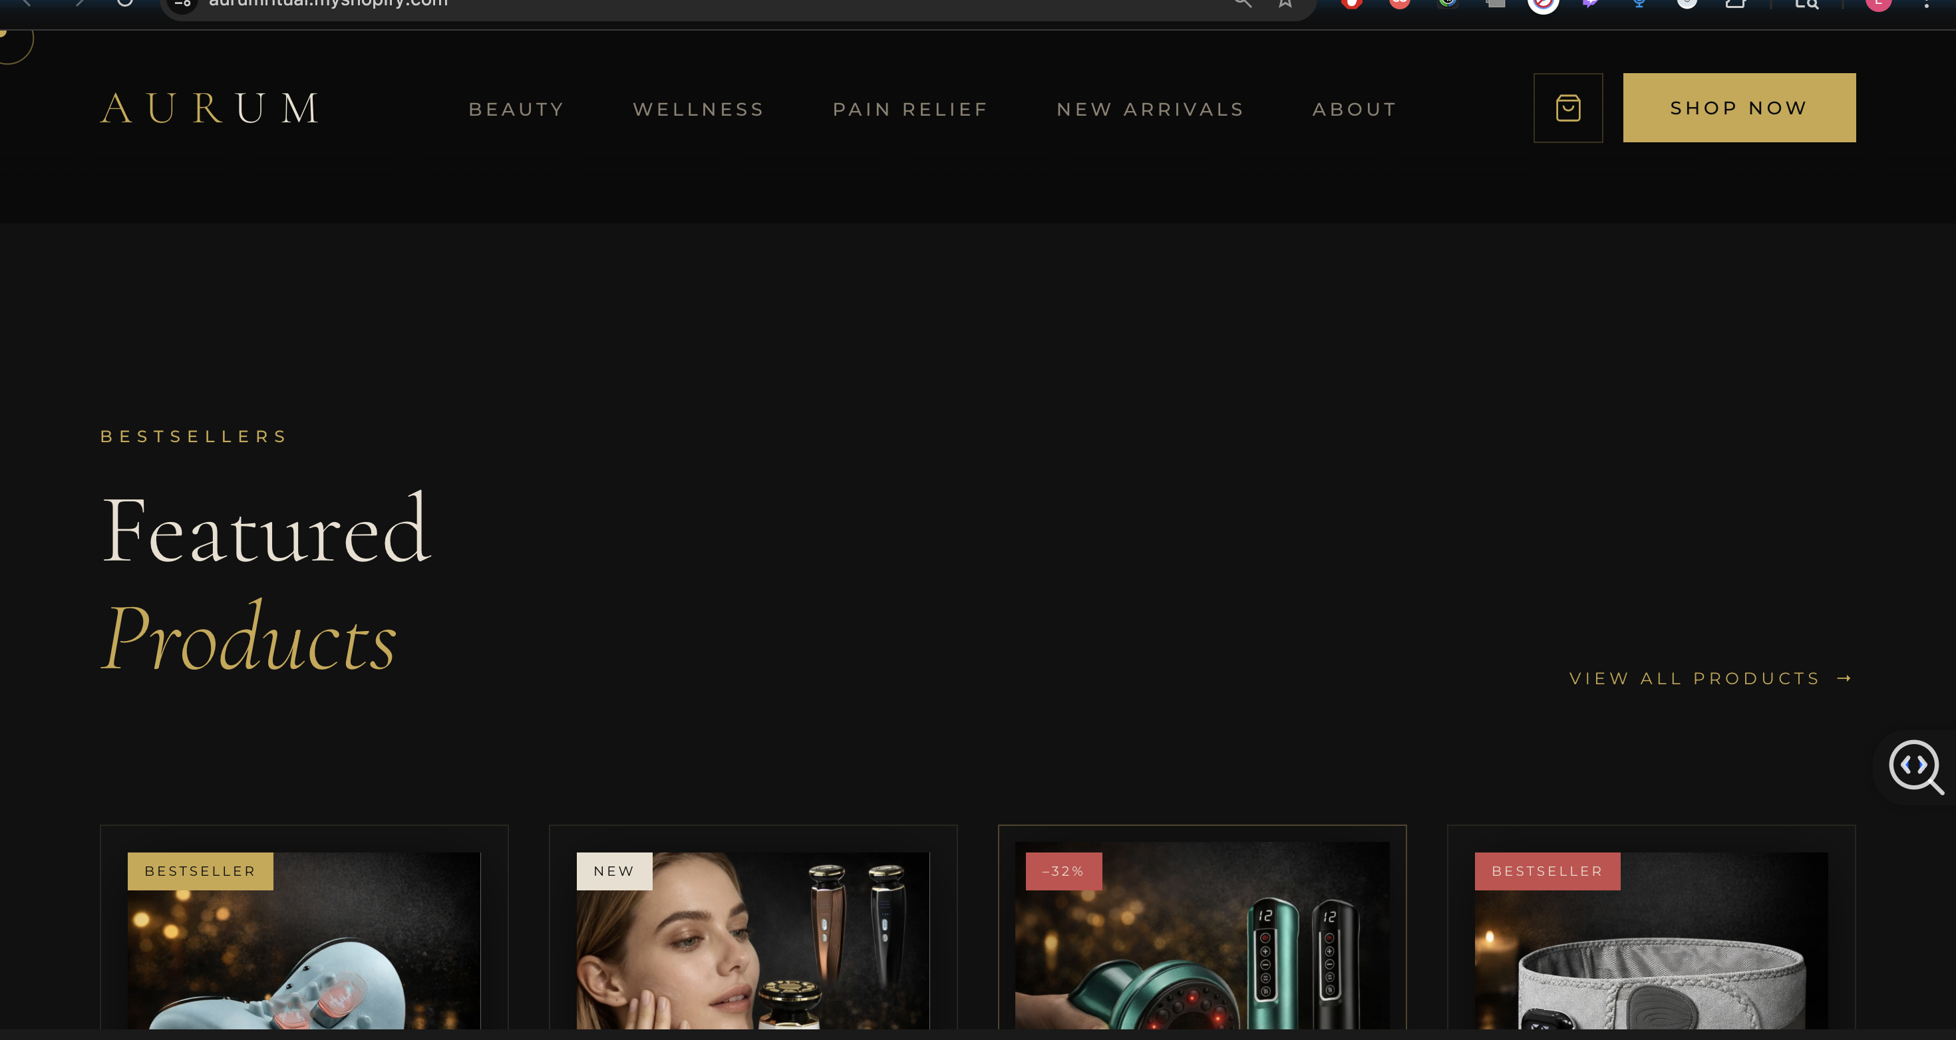This screenshot has width=1956, height=1040.
Task: Open the shopping cart icon in the header
Action: pos(1568,108)
